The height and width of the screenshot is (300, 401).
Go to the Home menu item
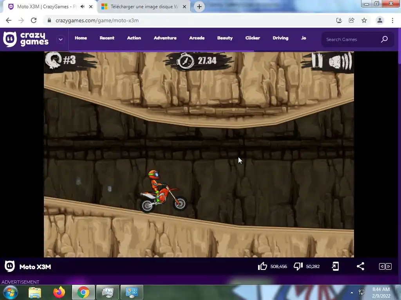pyautogui.click(x=81, y=38)
